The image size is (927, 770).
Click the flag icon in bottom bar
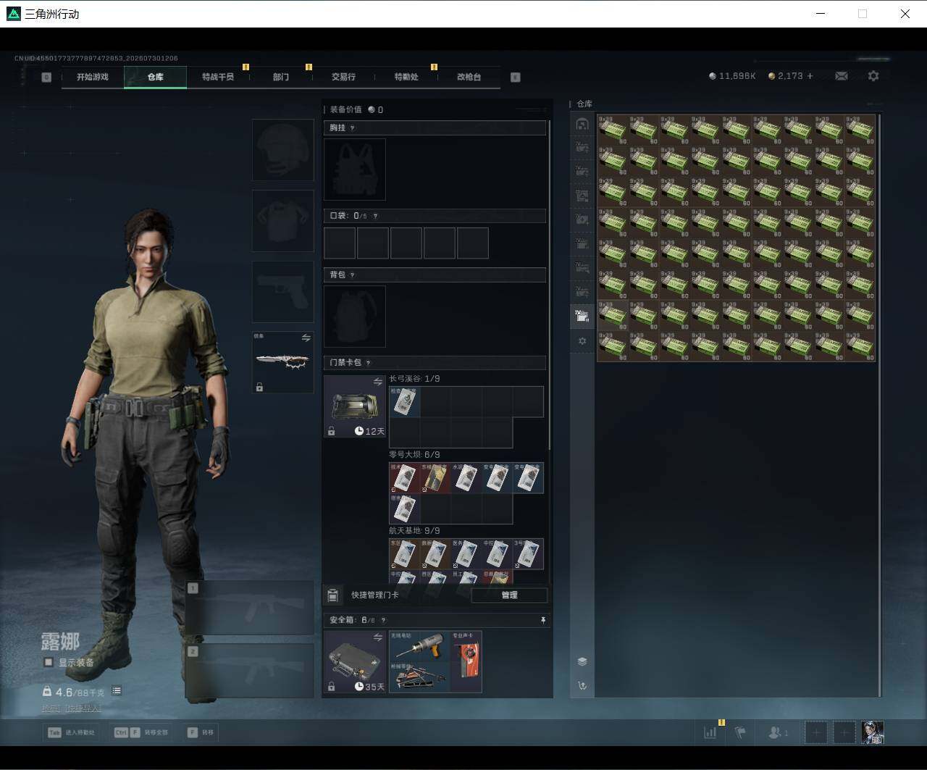point(740,732)
